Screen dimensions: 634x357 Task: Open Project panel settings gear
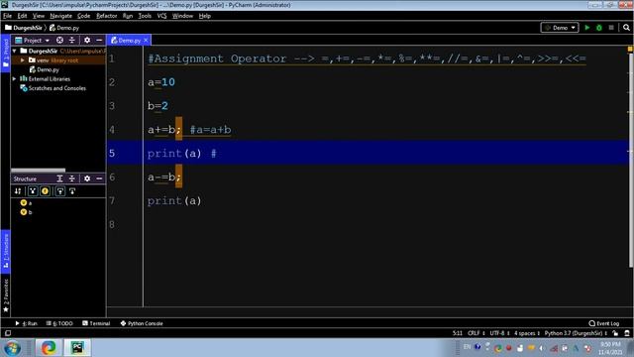[87, 40]
